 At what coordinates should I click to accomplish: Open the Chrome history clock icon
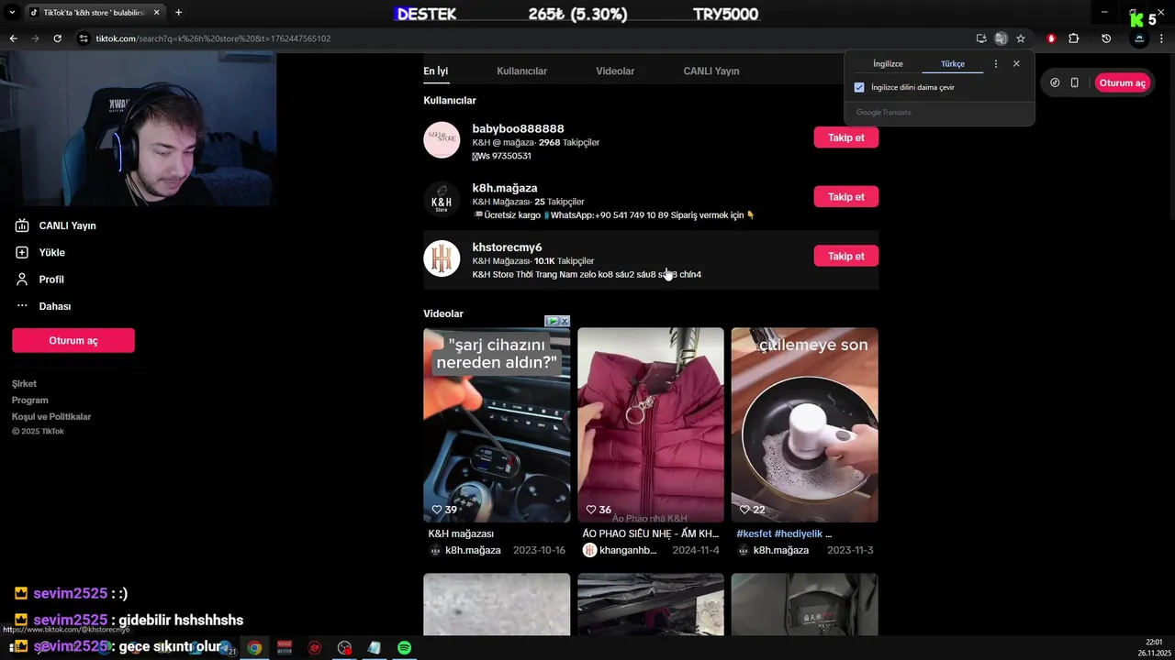pos(1106,38)
